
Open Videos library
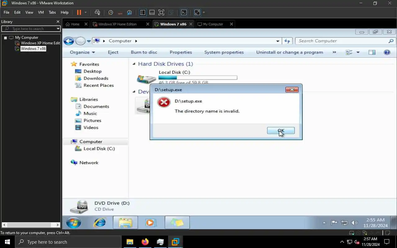tap(91, 128)
